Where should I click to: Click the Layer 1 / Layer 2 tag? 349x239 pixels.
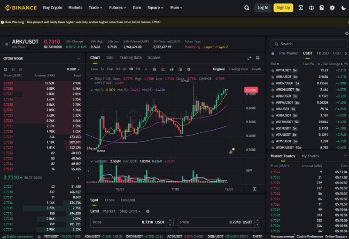216,47
